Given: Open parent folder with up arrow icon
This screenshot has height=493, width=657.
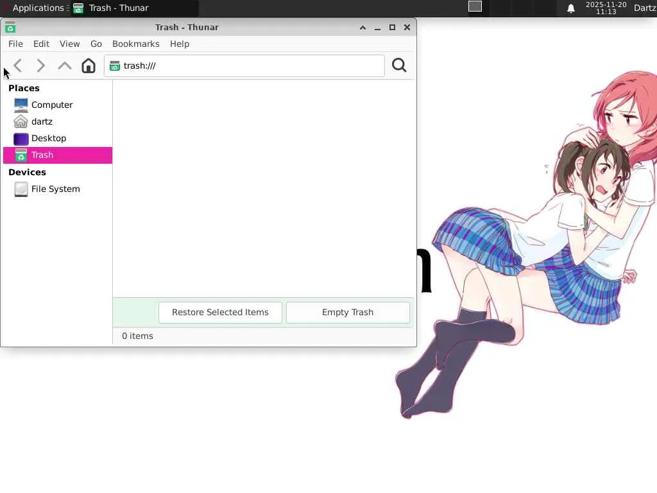Looking at the screenshot, I should coord(65,66).
